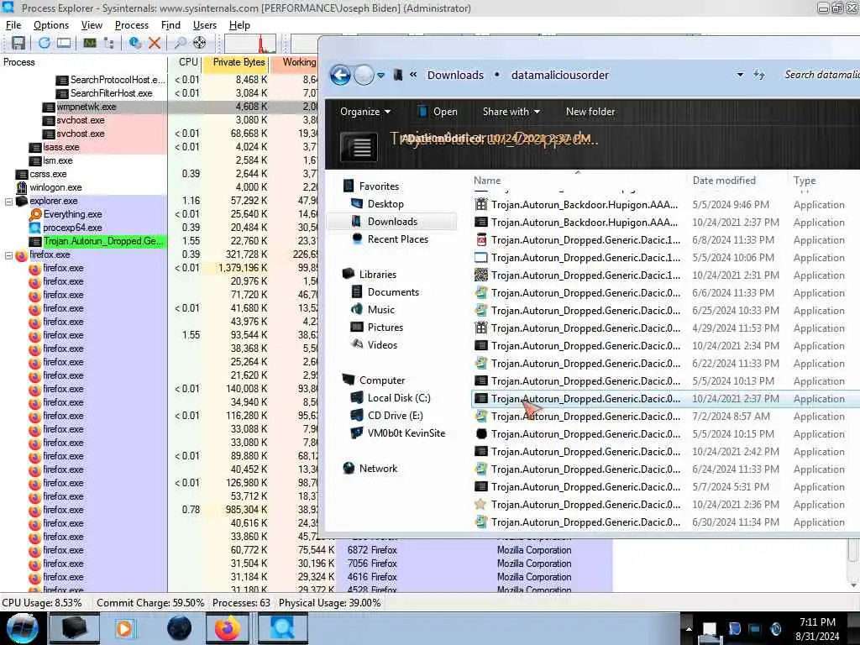This screenshot has width=860, height=645.
Task: Open the recent locations dropdown next to Forward
Action: click(x=381, y=75)
